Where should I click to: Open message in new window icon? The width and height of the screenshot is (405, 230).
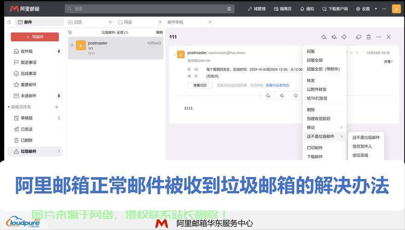pyautogui.click(x=359, y=37)
